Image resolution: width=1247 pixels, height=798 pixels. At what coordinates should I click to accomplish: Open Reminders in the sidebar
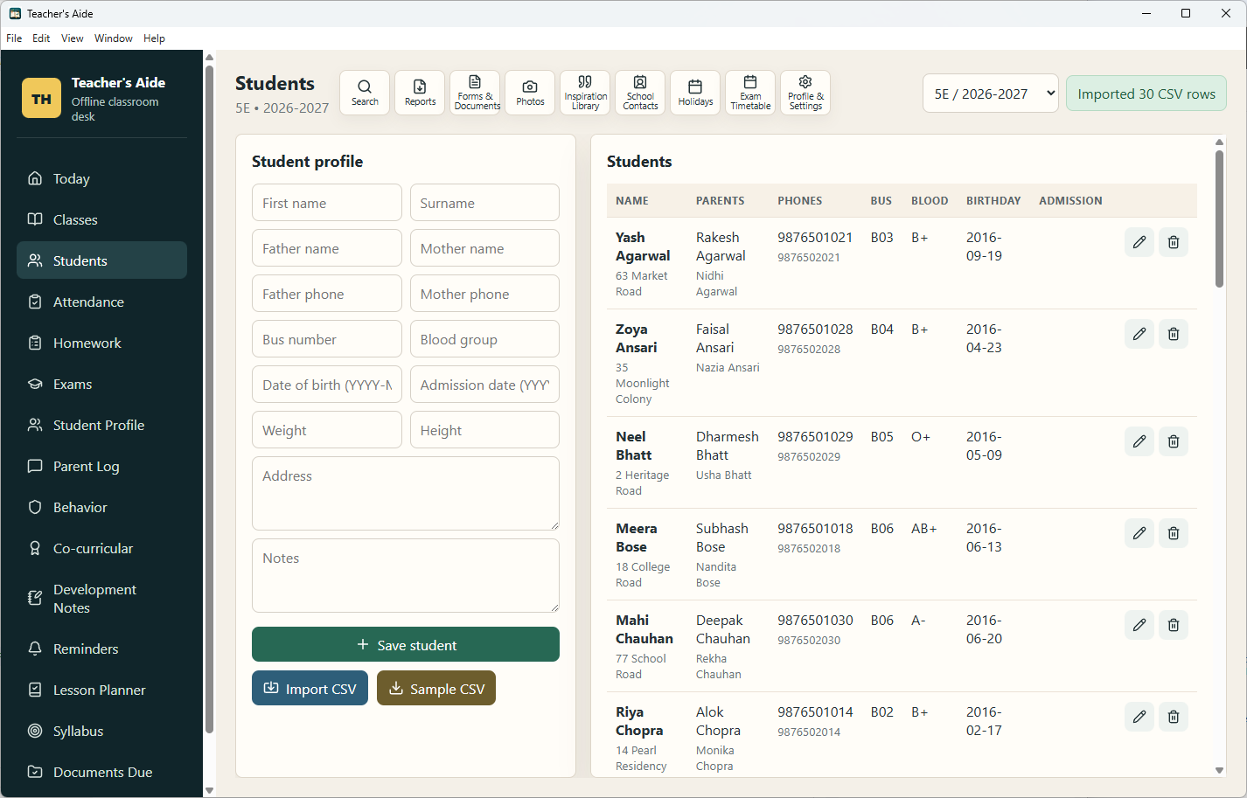pos(101,649)
